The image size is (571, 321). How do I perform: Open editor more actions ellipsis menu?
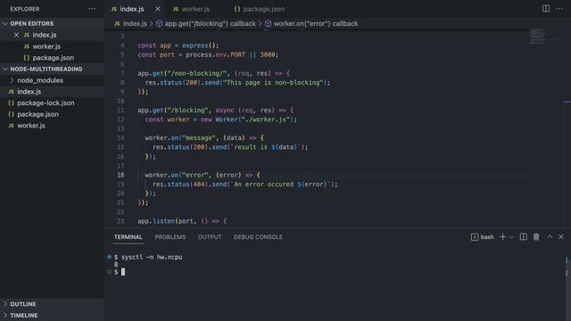[559, 9]
